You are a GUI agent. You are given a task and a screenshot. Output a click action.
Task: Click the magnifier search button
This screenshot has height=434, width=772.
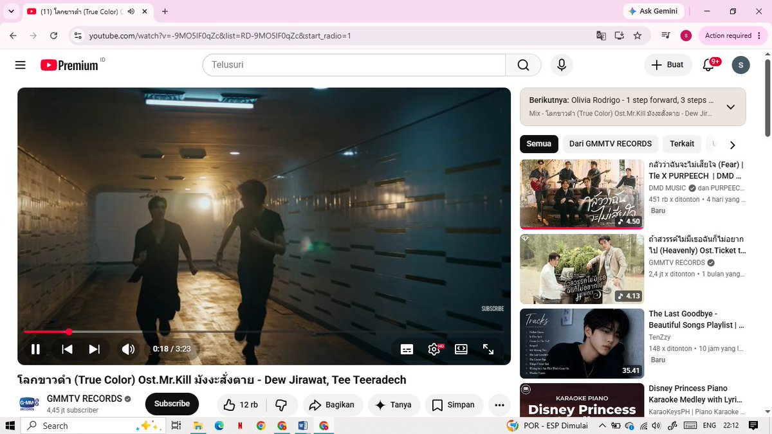[x=523, y=65]
